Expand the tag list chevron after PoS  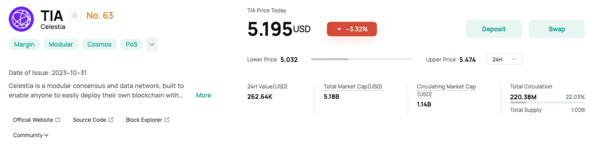(x=152, y=44)
